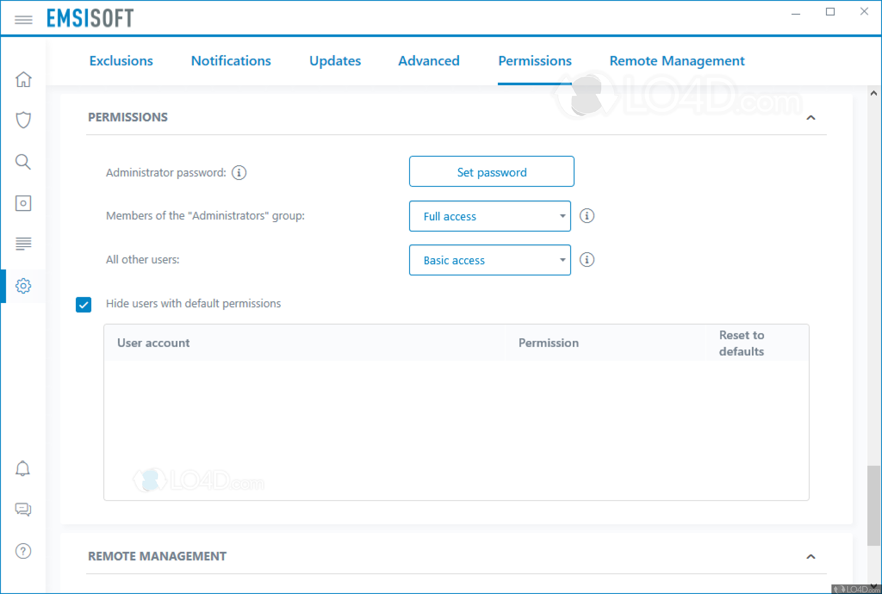Screen dimensions: 882x594
Task: Open the Settings gear panel
Action: (x=23, y=286)
